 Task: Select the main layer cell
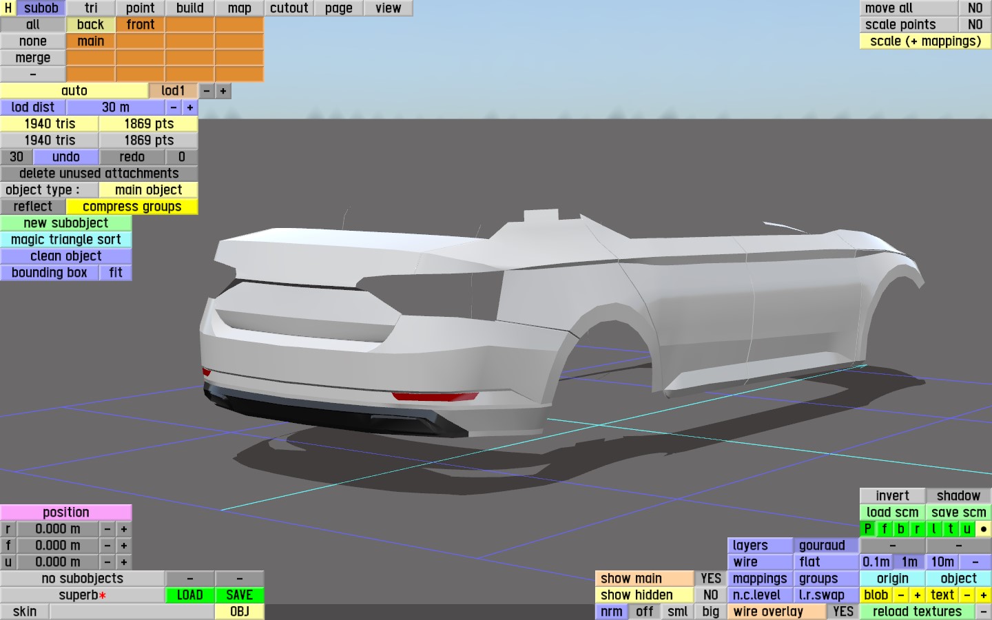pos(91,41)
